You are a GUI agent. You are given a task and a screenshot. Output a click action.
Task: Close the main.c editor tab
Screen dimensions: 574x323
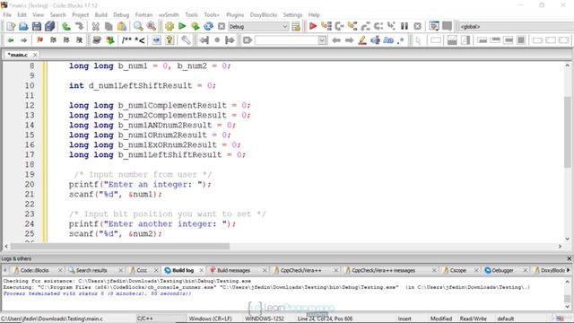tap(35, 55)
